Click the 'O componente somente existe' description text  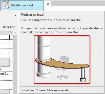coord(62,30)
